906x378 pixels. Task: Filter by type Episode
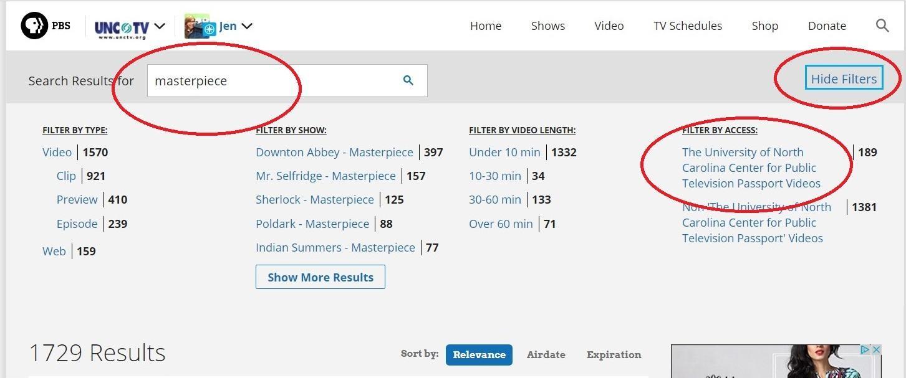(x=77, y=224)
